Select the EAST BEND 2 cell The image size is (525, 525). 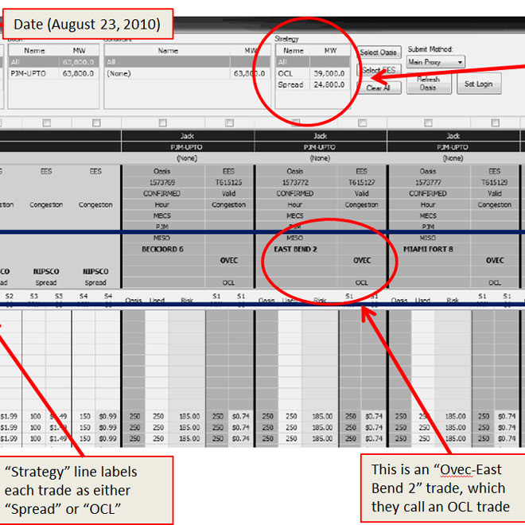295,249
